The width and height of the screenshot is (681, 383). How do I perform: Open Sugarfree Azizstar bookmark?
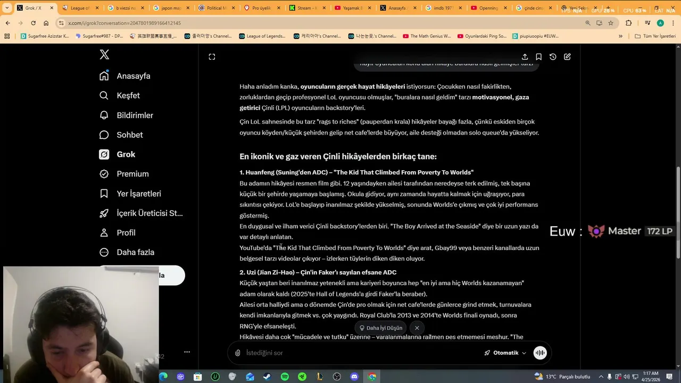pyautogui.click(x=45, y=36)
